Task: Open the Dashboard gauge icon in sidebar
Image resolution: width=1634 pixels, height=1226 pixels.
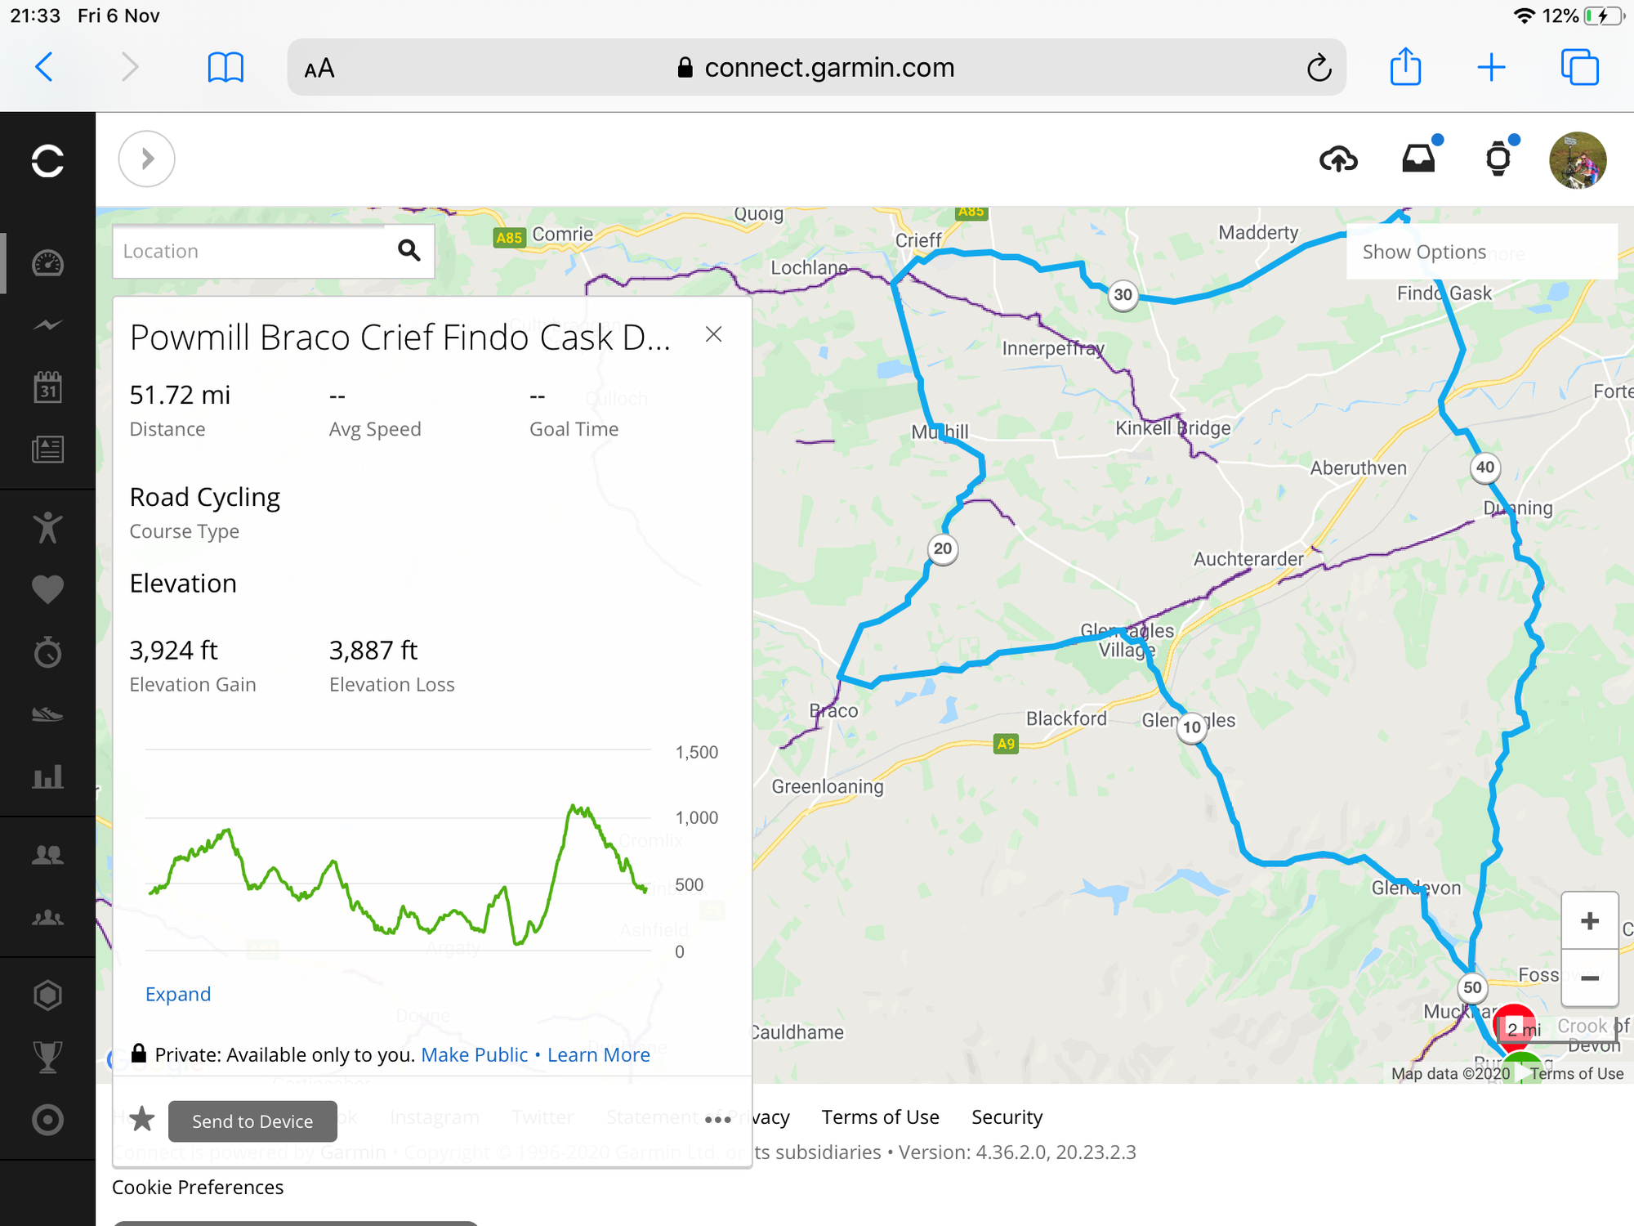Action: click(x=48, y=263)
